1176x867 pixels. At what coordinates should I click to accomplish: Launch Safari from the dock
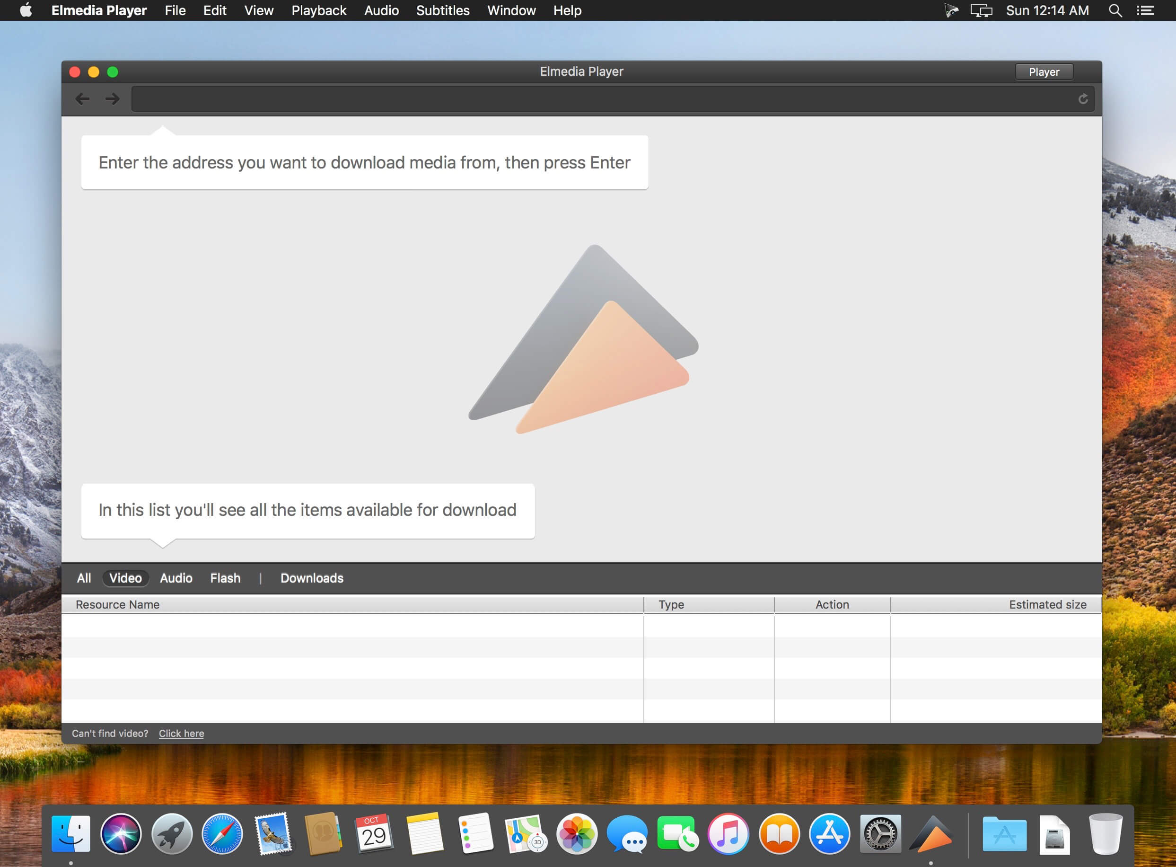pyautogui.click(x=222, y=834)
